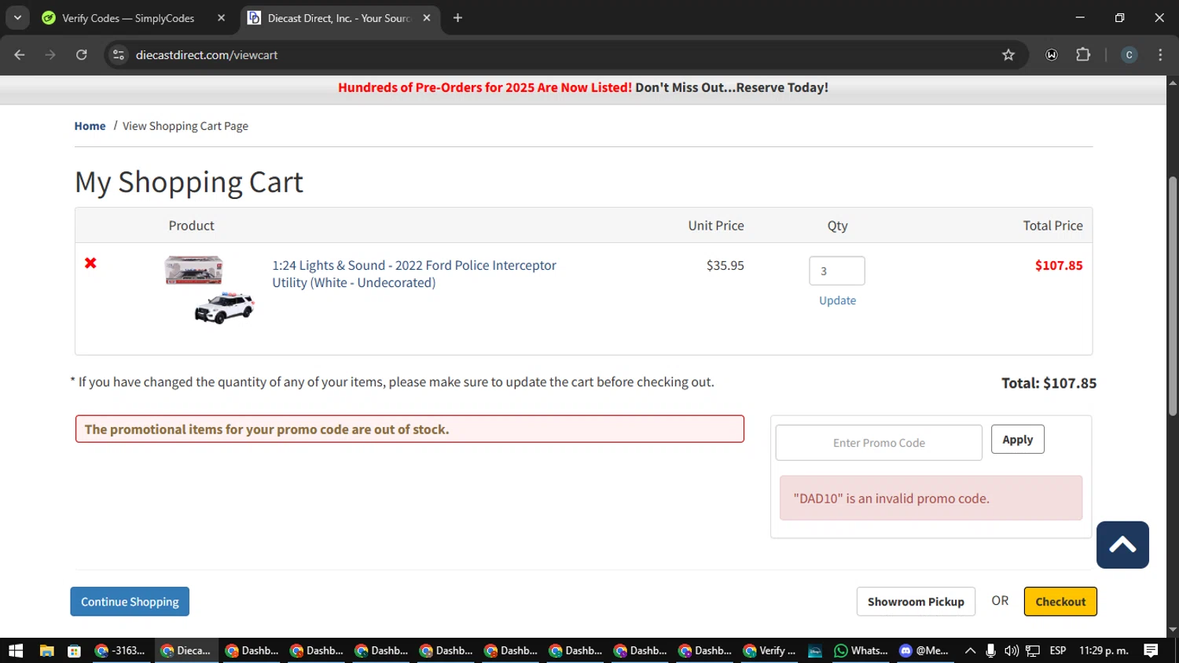The width and height of the screenshot is (1179, 663).
Task: Open the -3163 Chrome taskbar window
Action: [x=121, y=650]
